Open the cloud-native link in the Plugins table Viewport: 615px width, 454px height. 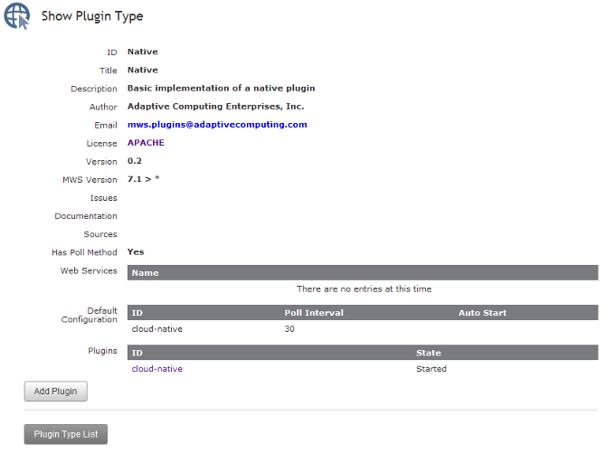click(x=156, y=369)
